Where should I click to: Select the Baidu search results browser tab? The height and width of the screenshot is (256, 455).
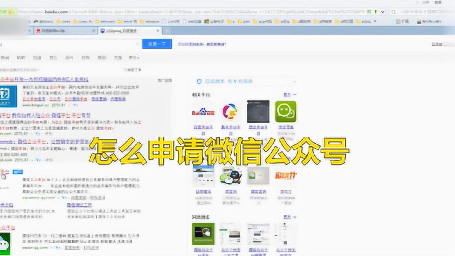pyautogui.click(x=129, y=31)
